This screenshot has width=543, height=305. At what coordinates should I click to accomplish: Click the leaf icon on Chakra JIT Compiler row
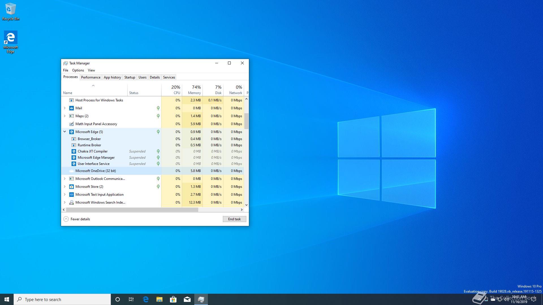click(x=158, y=151)
